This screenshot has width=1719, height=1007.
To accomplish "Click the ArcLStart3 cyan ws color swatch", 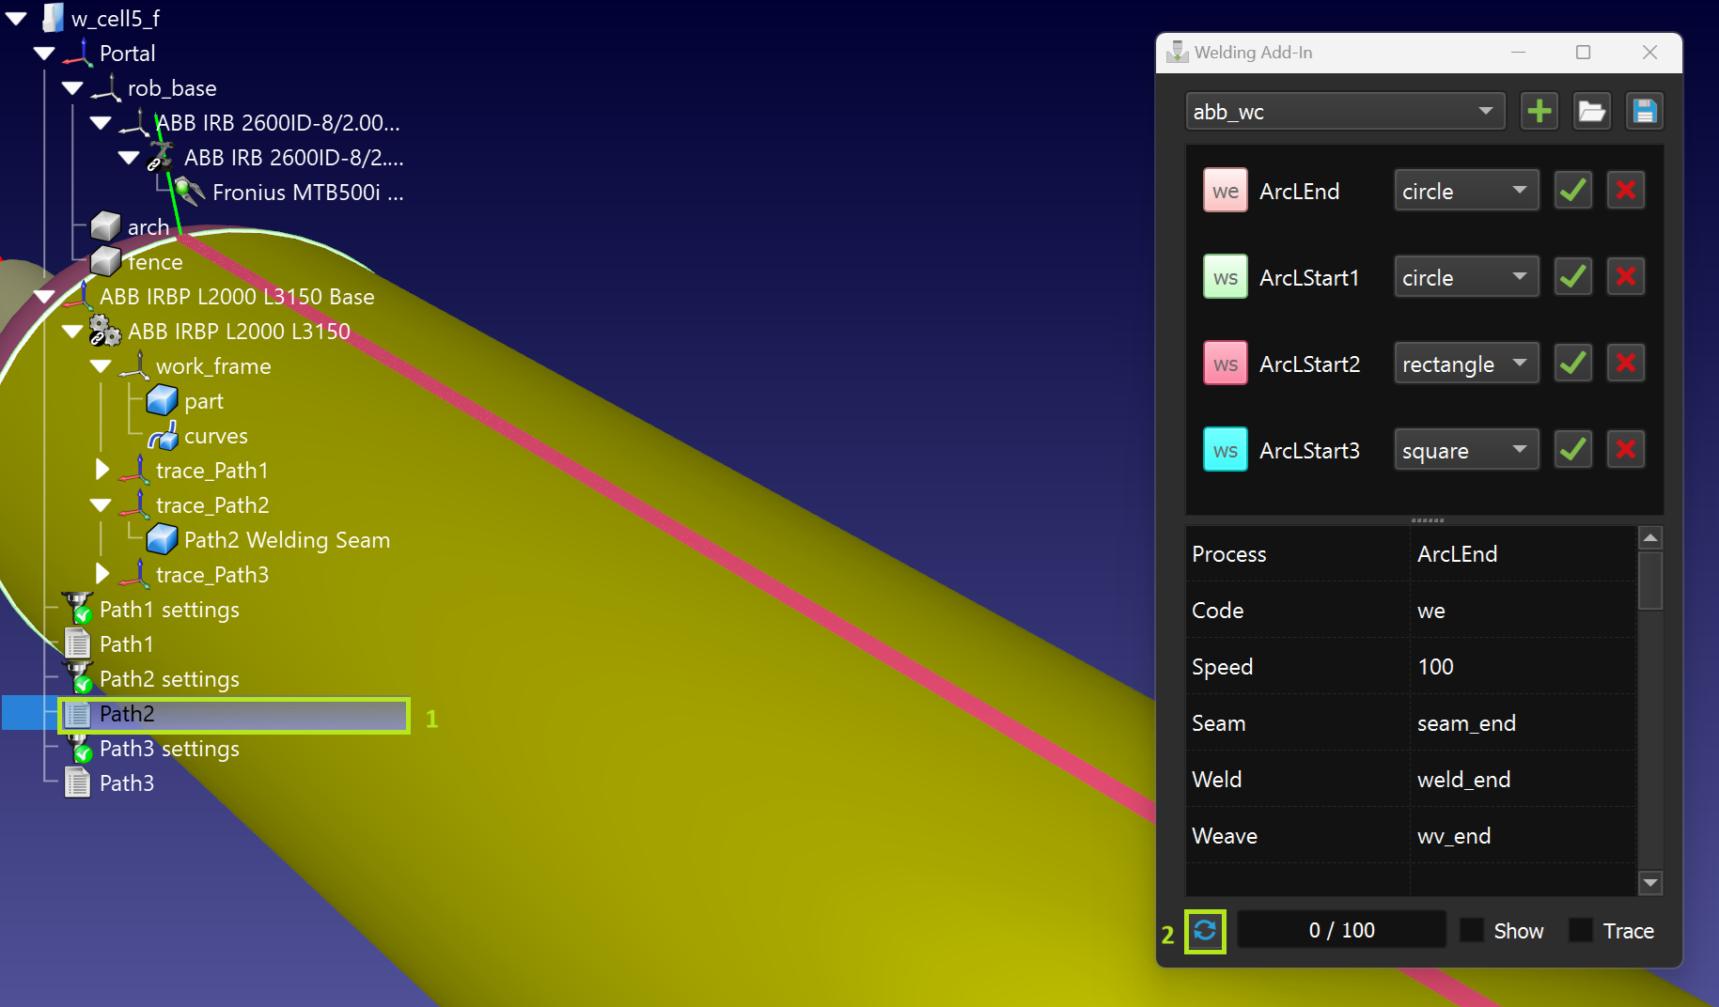I will (1225, 450).
